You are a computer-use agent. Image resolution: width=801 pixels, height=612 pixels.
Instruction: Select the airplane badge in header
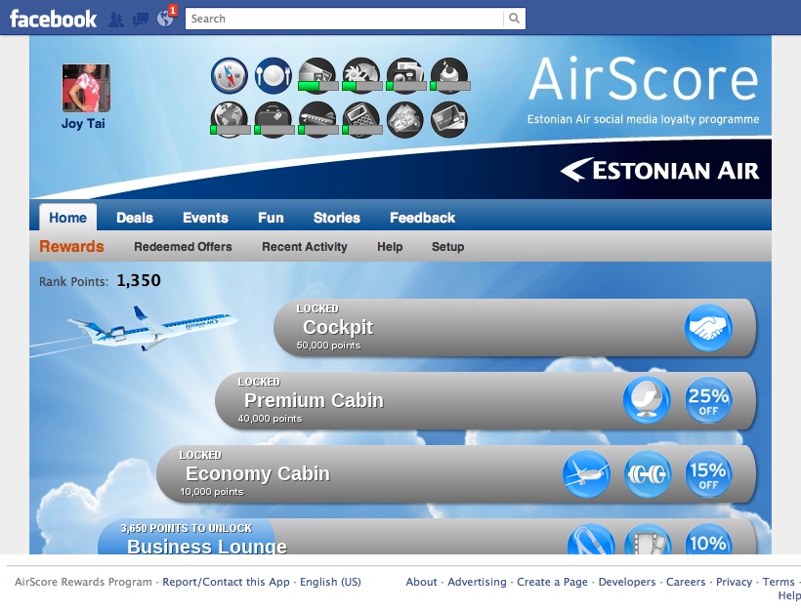pyautogui.click(x=317, y=119)
